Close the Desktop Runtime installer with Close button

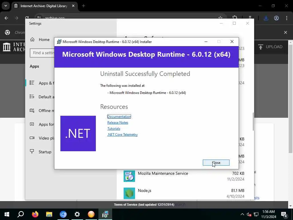pos(216,163)
